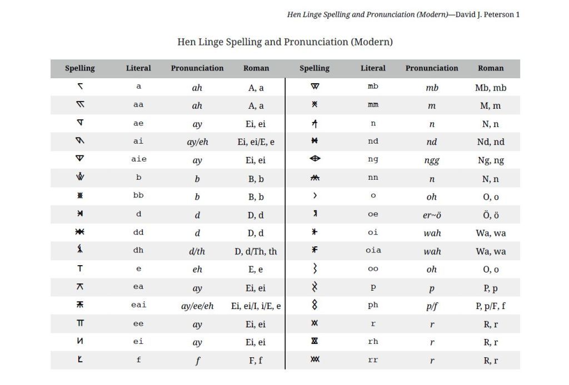Image resolution: width=569 pixels, height=385 pixels.
Task: Select the glyph in the 'dh' row
Action: click(x=80, y=249)
